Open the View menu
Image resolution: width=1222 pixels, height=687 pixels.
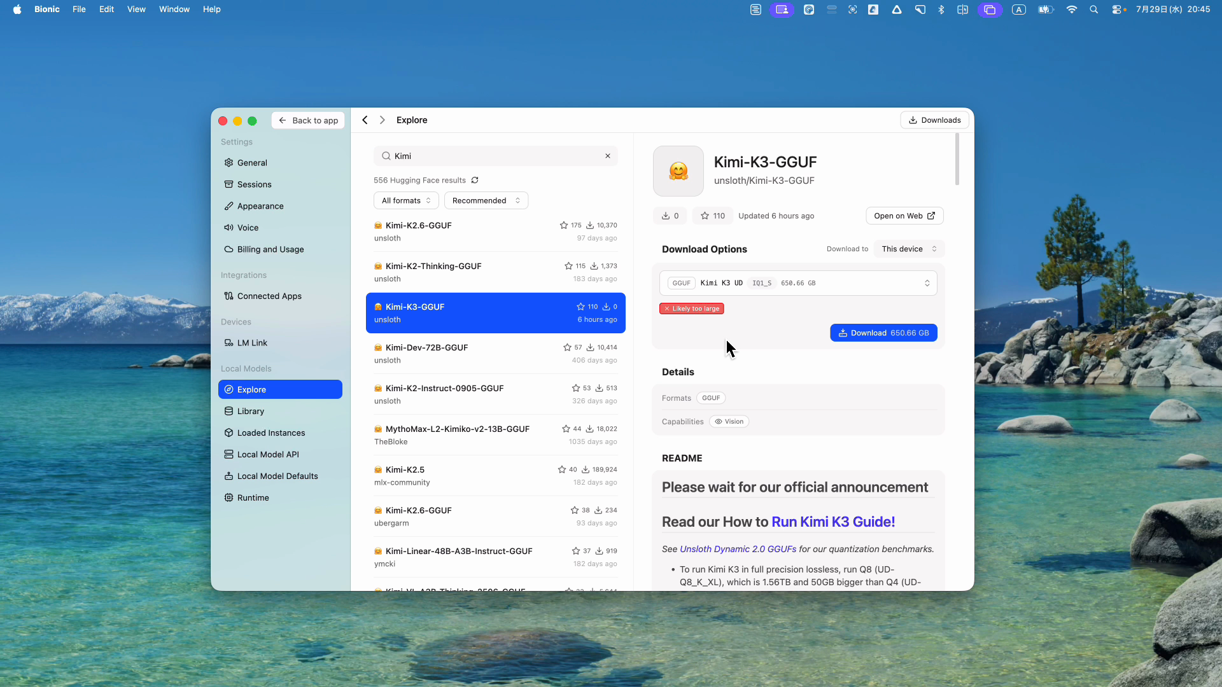pos(136,10)
